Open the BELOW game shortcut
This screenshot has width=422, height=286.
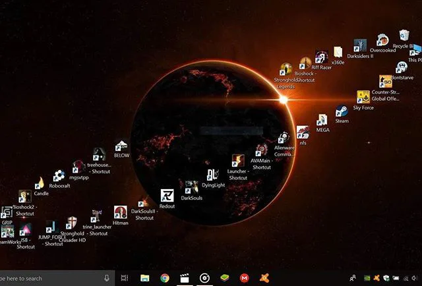click(x=121, y=146)
